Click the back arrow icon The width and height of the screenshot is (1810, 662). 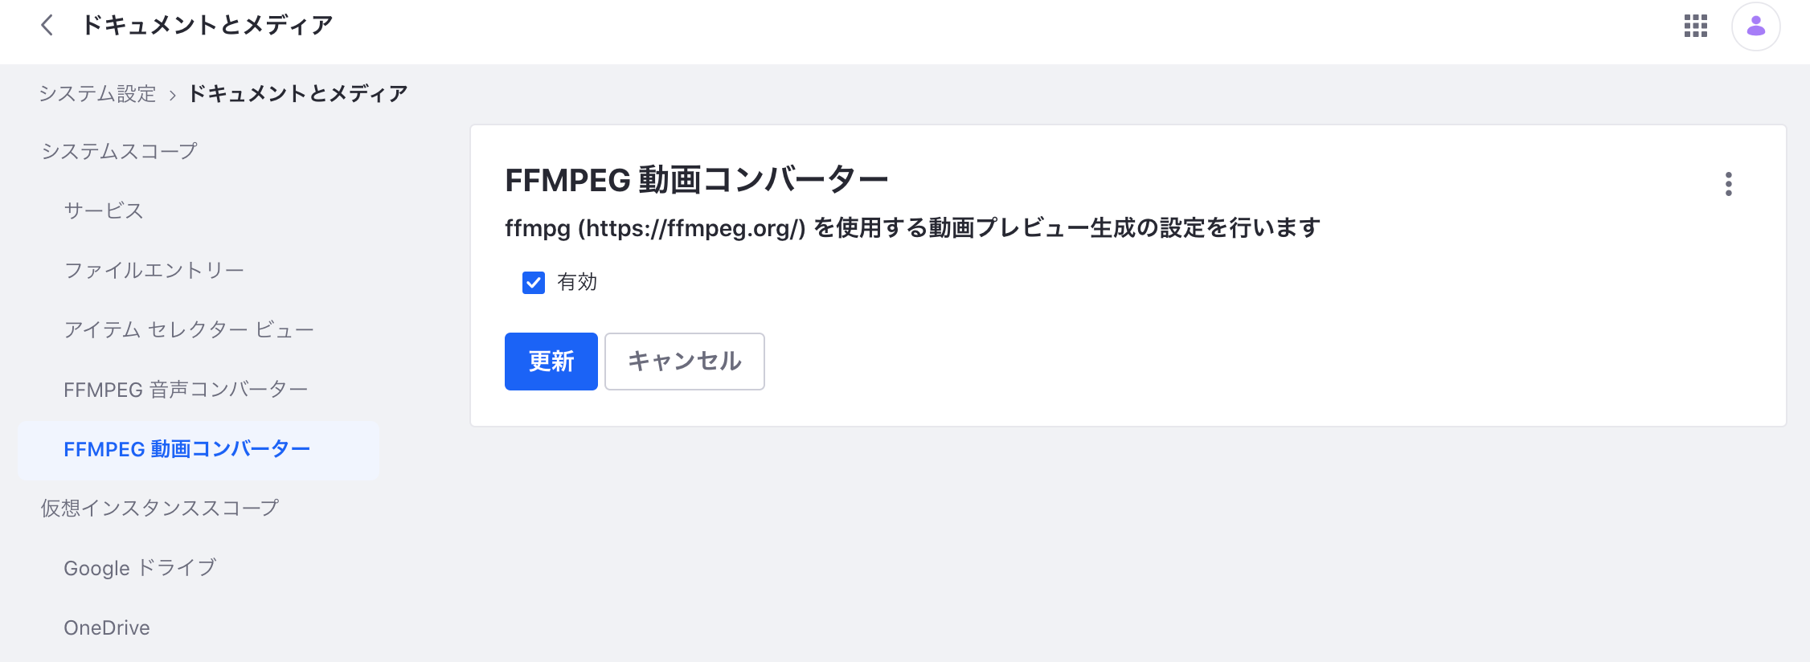pos(47,26)
